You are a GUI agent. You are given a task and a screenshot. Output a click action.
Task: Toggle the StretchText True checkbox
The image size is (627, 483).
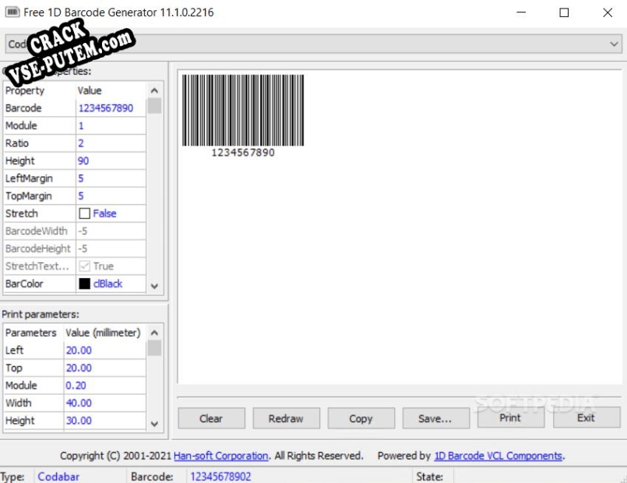(84, 266)
